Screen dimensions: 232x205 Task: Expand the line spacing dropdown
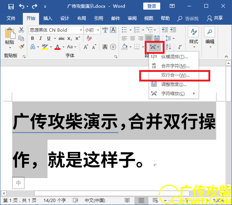point(173,38)
